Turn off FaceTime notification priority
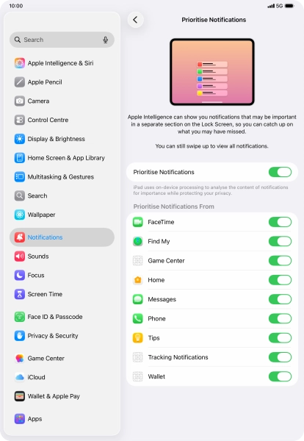The width and height of the screenshot is (304, 441). (x=280, y=222)
